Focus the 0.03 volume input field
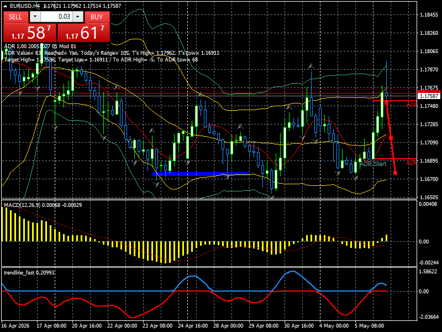Viewport: 442px width, 332px height. click(x=56, y=17)
